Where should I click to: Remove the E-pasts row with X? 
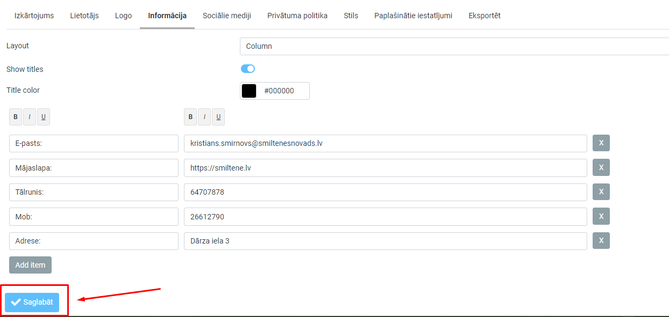tap(601, 143)
